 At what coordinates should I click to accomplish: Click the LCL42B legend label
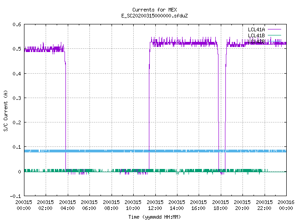(256, 41)
